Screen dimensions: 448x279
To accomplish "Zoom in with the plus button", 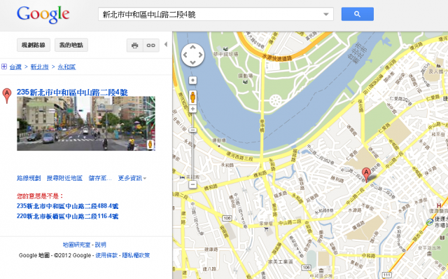I will (x=193, y=109).
